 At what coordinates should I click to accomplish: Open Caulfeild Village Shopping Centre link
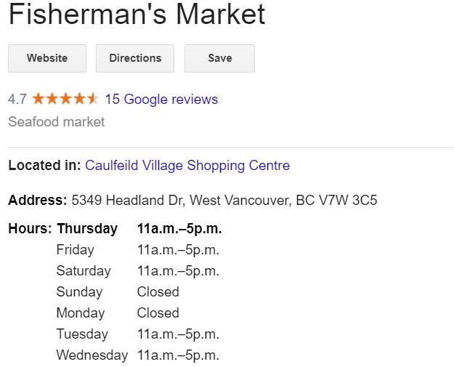tap(187, 165)
